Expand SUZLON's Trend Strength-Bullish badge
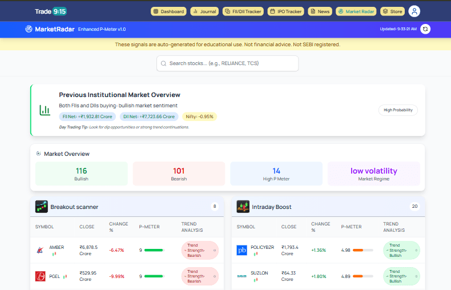 401,276
